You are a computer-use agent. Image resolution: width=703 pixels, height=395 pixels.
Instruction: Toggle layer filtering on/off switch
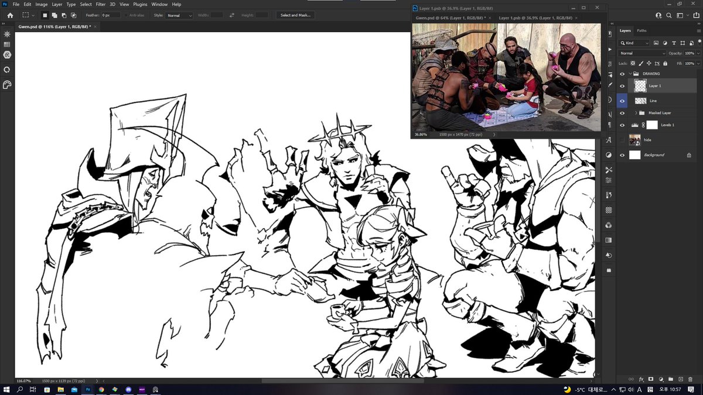(699, 43)
